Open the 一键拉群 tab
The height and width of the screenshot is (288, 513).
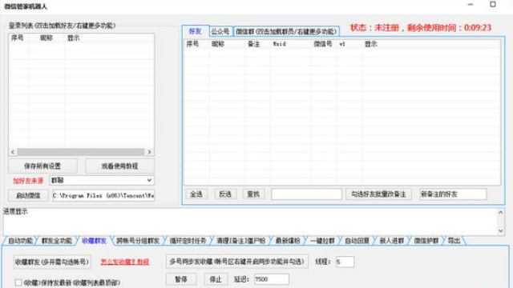pos(322,241)
